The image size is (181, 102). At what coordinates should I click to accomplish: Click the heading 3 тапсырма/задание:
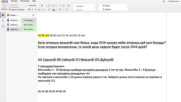(51, 66)
